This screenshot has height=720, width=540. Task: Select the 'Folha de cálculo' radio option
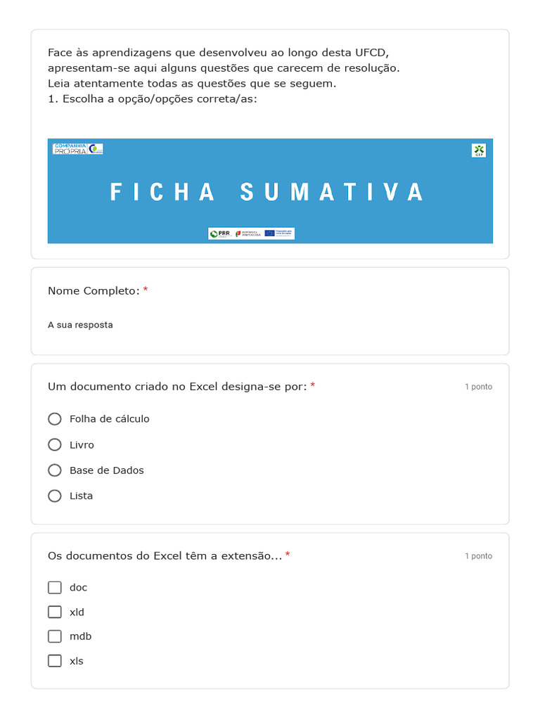pyautogui.click(x=55, y=419)
